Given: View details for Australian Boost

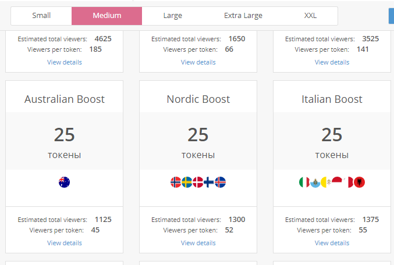Looking at the screenshot, I should tap(65, 243).
